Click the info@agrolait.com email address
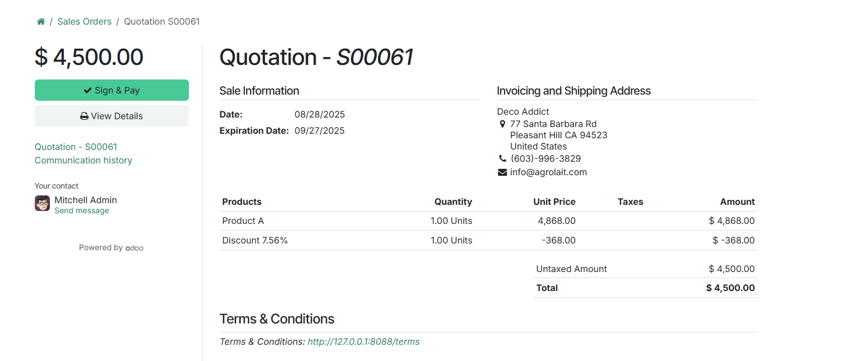This screenshot has height=361, width=856. tap(548, 172)
